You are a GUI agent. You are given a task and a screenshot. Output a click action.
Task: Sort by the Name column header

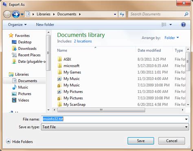[x=62, y=50]
